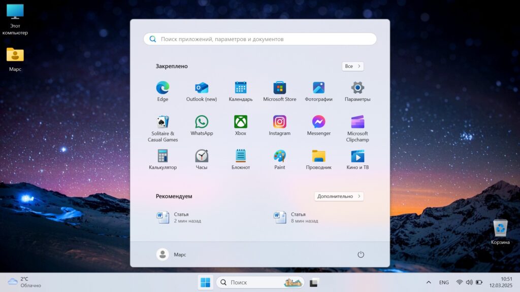Show hidden tray icons chevron
Viewport: 520px width, 292px height.
(x=429, y=282)
